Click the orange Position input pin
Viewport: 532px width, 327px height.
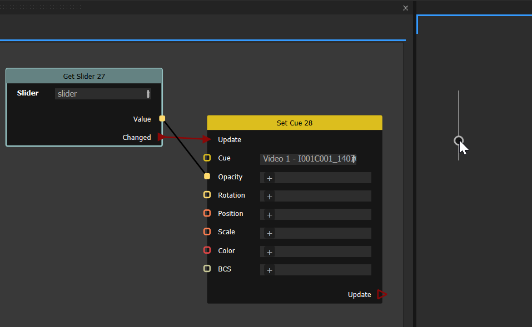[x=207, y=213]
